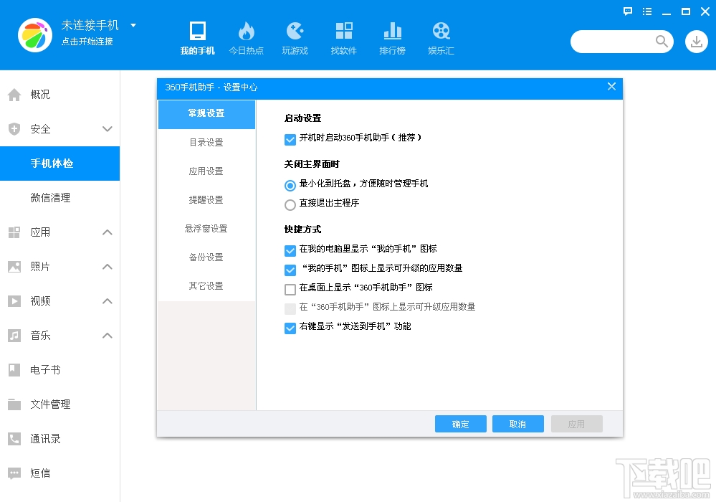The width and height of the screenshot is (716, 502).
Task: Open 我的手机 phone icon tab
Action: tap(197, 31)
